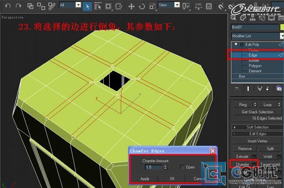284x188 pixels.
Task: Activate the Select and Move tool
Action: (131, 7)
